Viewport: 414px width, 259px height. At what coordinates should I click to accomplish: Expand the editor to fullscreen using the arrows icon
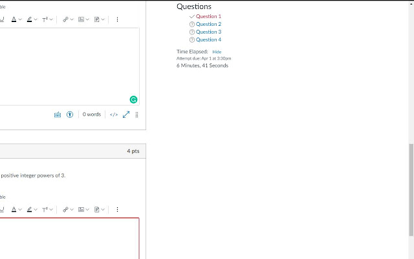click(126, 115)
